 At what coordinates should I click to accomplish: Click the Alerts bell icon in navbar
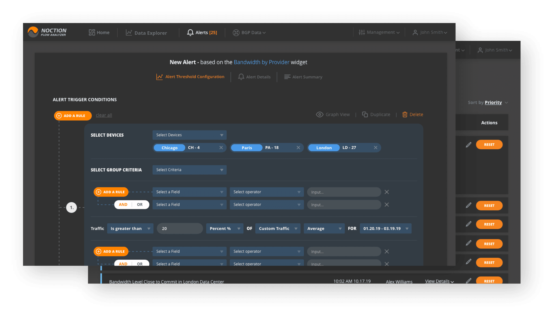pyautogui.click(x=190, y=33)
